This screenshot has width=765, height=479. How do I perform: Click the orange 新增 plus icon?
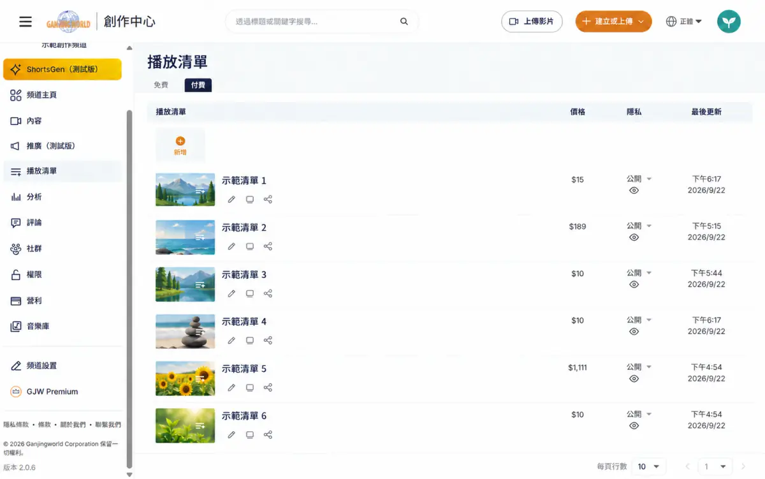click(180, 141)
